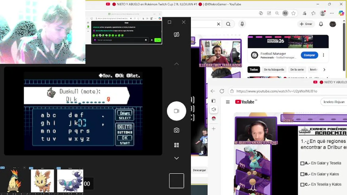
Task: Start voice search with the microphone icon
Action: coord(242,24)
